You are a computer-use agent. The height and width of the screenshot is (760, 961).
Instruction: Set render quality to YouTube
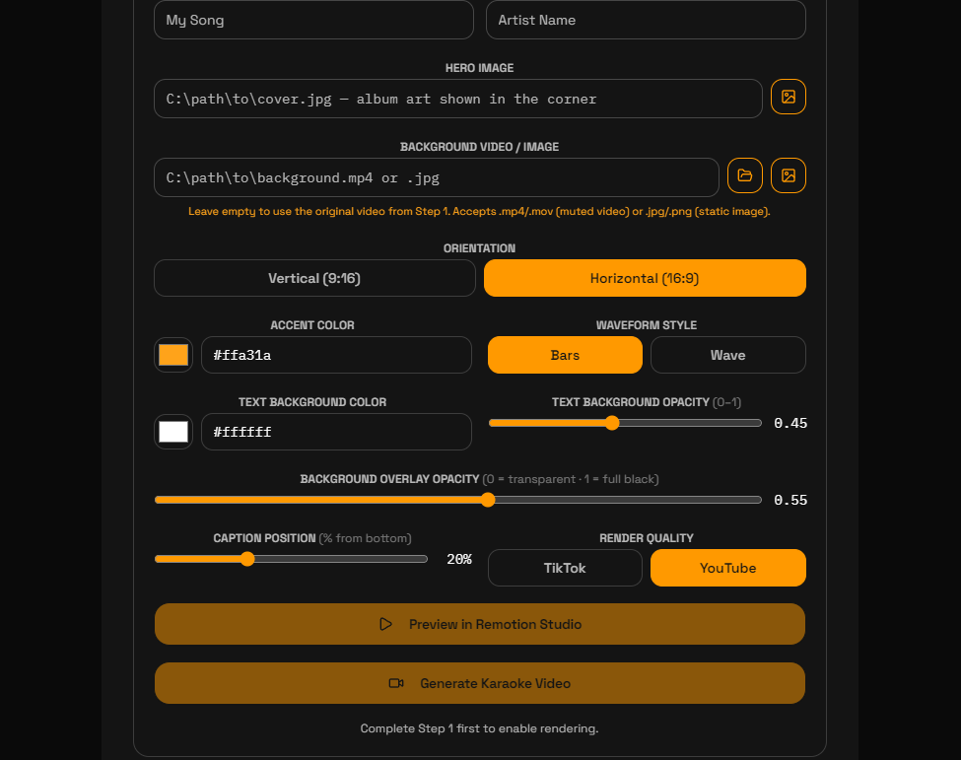[728, 568]
